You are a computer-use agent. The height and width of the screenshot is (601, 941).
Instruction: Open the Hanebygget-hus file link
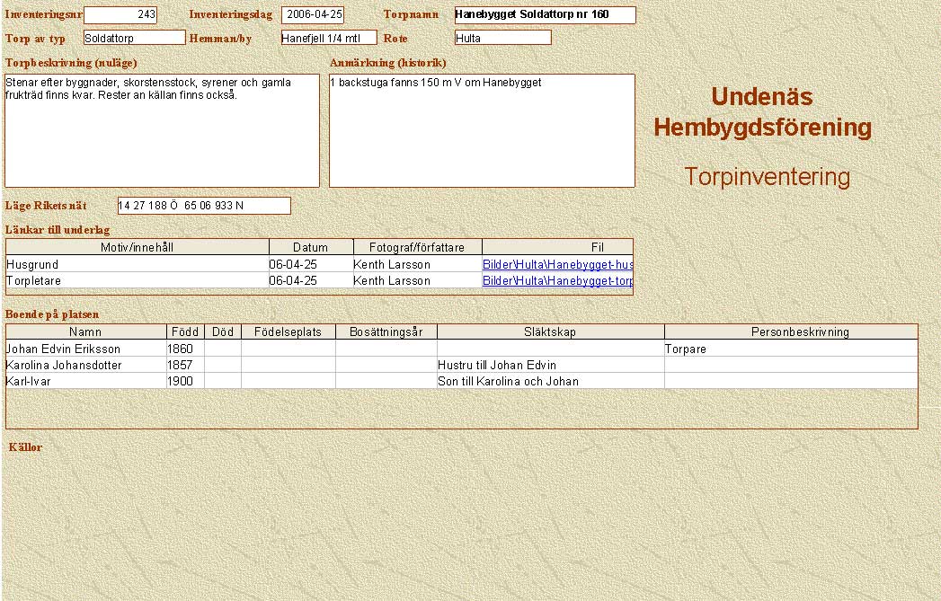pyautogui.click(x=557, y=265)
